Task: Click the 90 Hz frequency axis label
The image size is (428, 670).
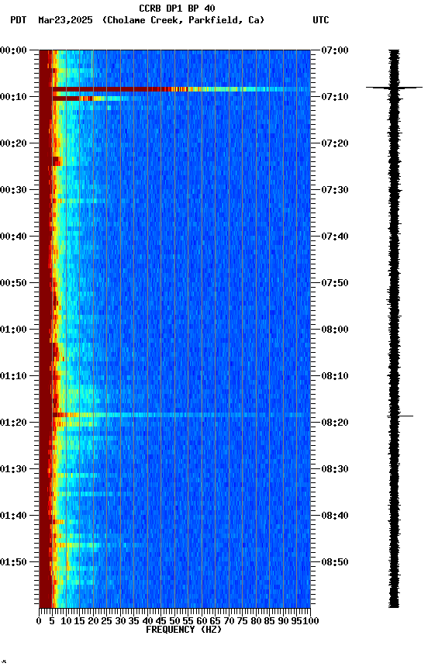Action: click(x=283, y=622)
